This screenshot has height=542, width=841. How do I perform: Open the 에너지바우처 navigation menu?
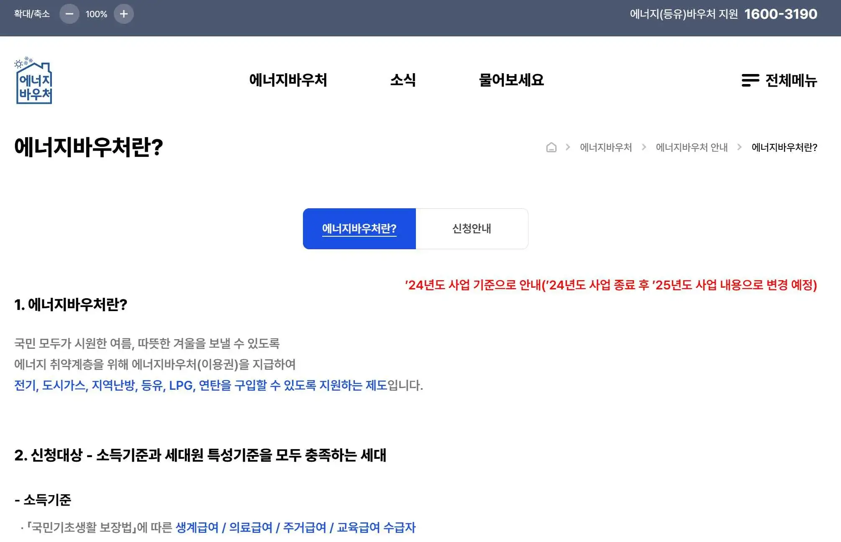pyautogui.click(x=287, y=81)
